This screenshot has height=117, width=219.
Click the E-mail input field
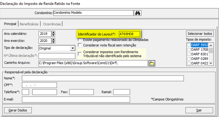click(76, 99)
